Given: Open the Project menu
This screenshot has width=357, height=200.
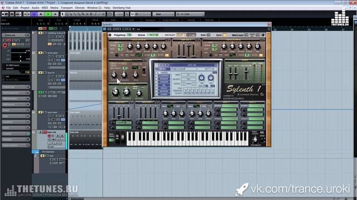Looking at the screenshot, I should pyautogui.click(x=25, y=8).
